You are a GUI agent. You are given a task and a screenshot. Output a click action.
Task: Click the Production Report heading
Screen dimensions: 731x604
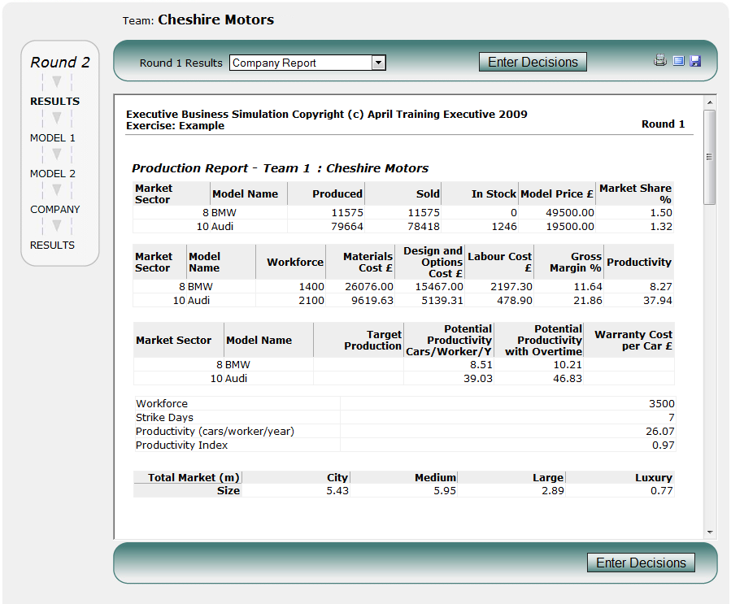[281, 168]
